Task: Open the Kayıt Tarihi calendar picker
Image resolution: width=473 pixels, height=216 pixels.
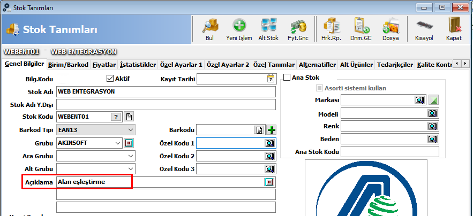Action: 271,79
